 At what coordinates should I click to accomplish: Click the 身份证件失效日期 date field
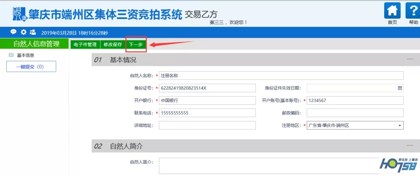click(x=355, y=88)
